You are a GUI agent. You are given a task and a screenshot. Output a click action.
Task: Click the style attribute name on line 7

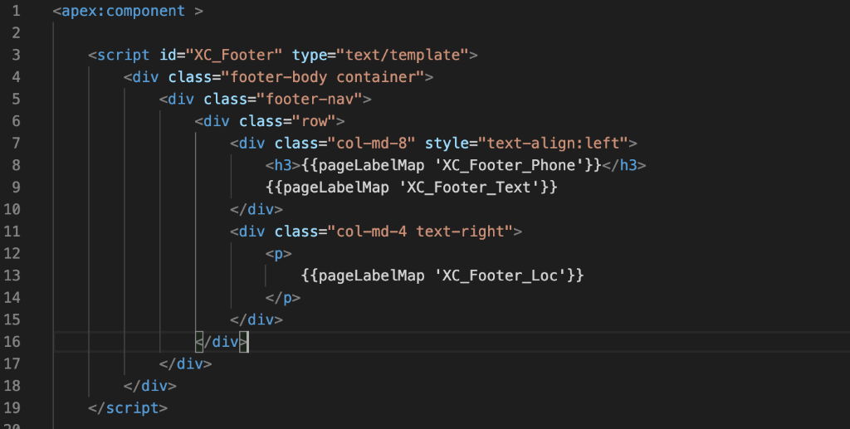[x=447, y=144]
